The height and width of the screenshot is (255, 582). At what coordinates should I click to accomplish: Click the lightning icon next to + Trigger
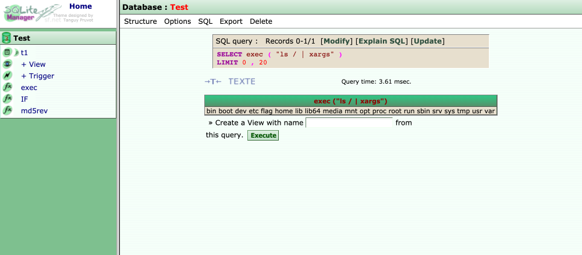7,76
